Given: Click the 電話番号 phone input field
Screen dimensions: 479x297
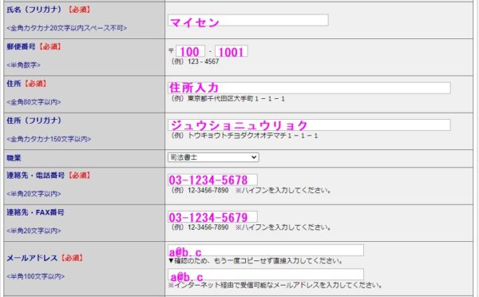Looking at the screenshot, I should 212,180.
